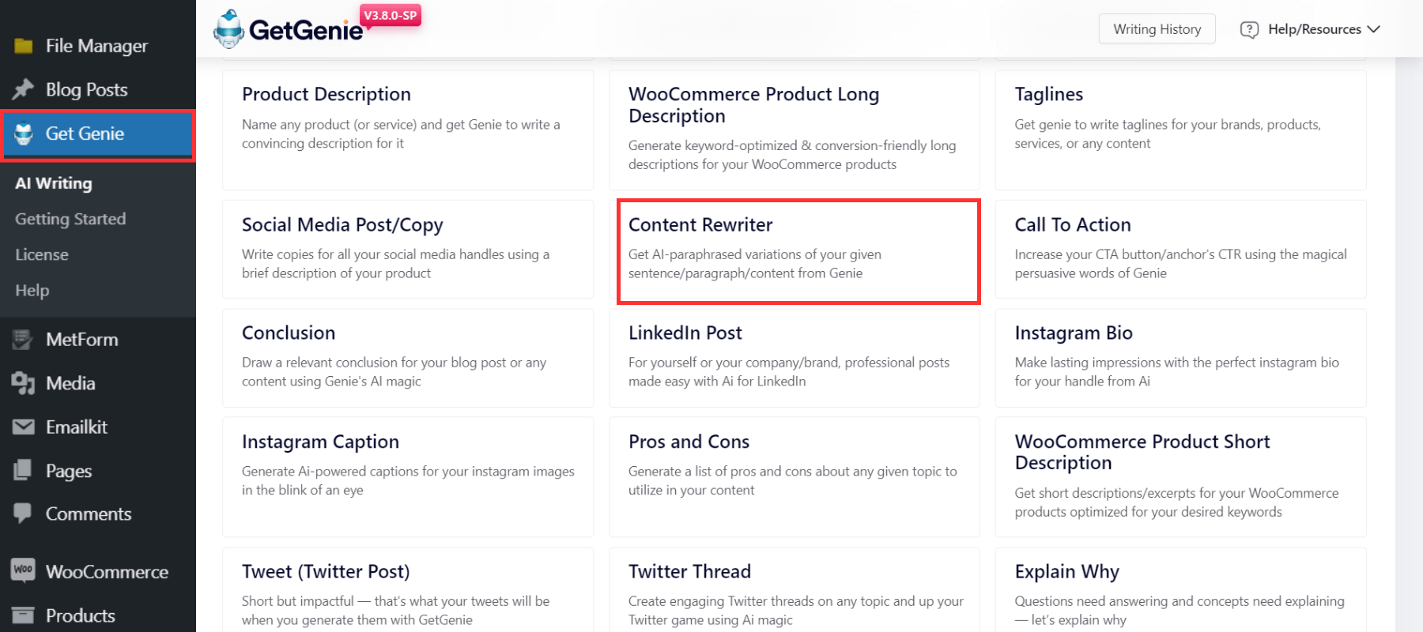The height and width of the screenshot is (632, 1423).
Task: Click the Blog Posts pin icon
Action: click(24, 89)
